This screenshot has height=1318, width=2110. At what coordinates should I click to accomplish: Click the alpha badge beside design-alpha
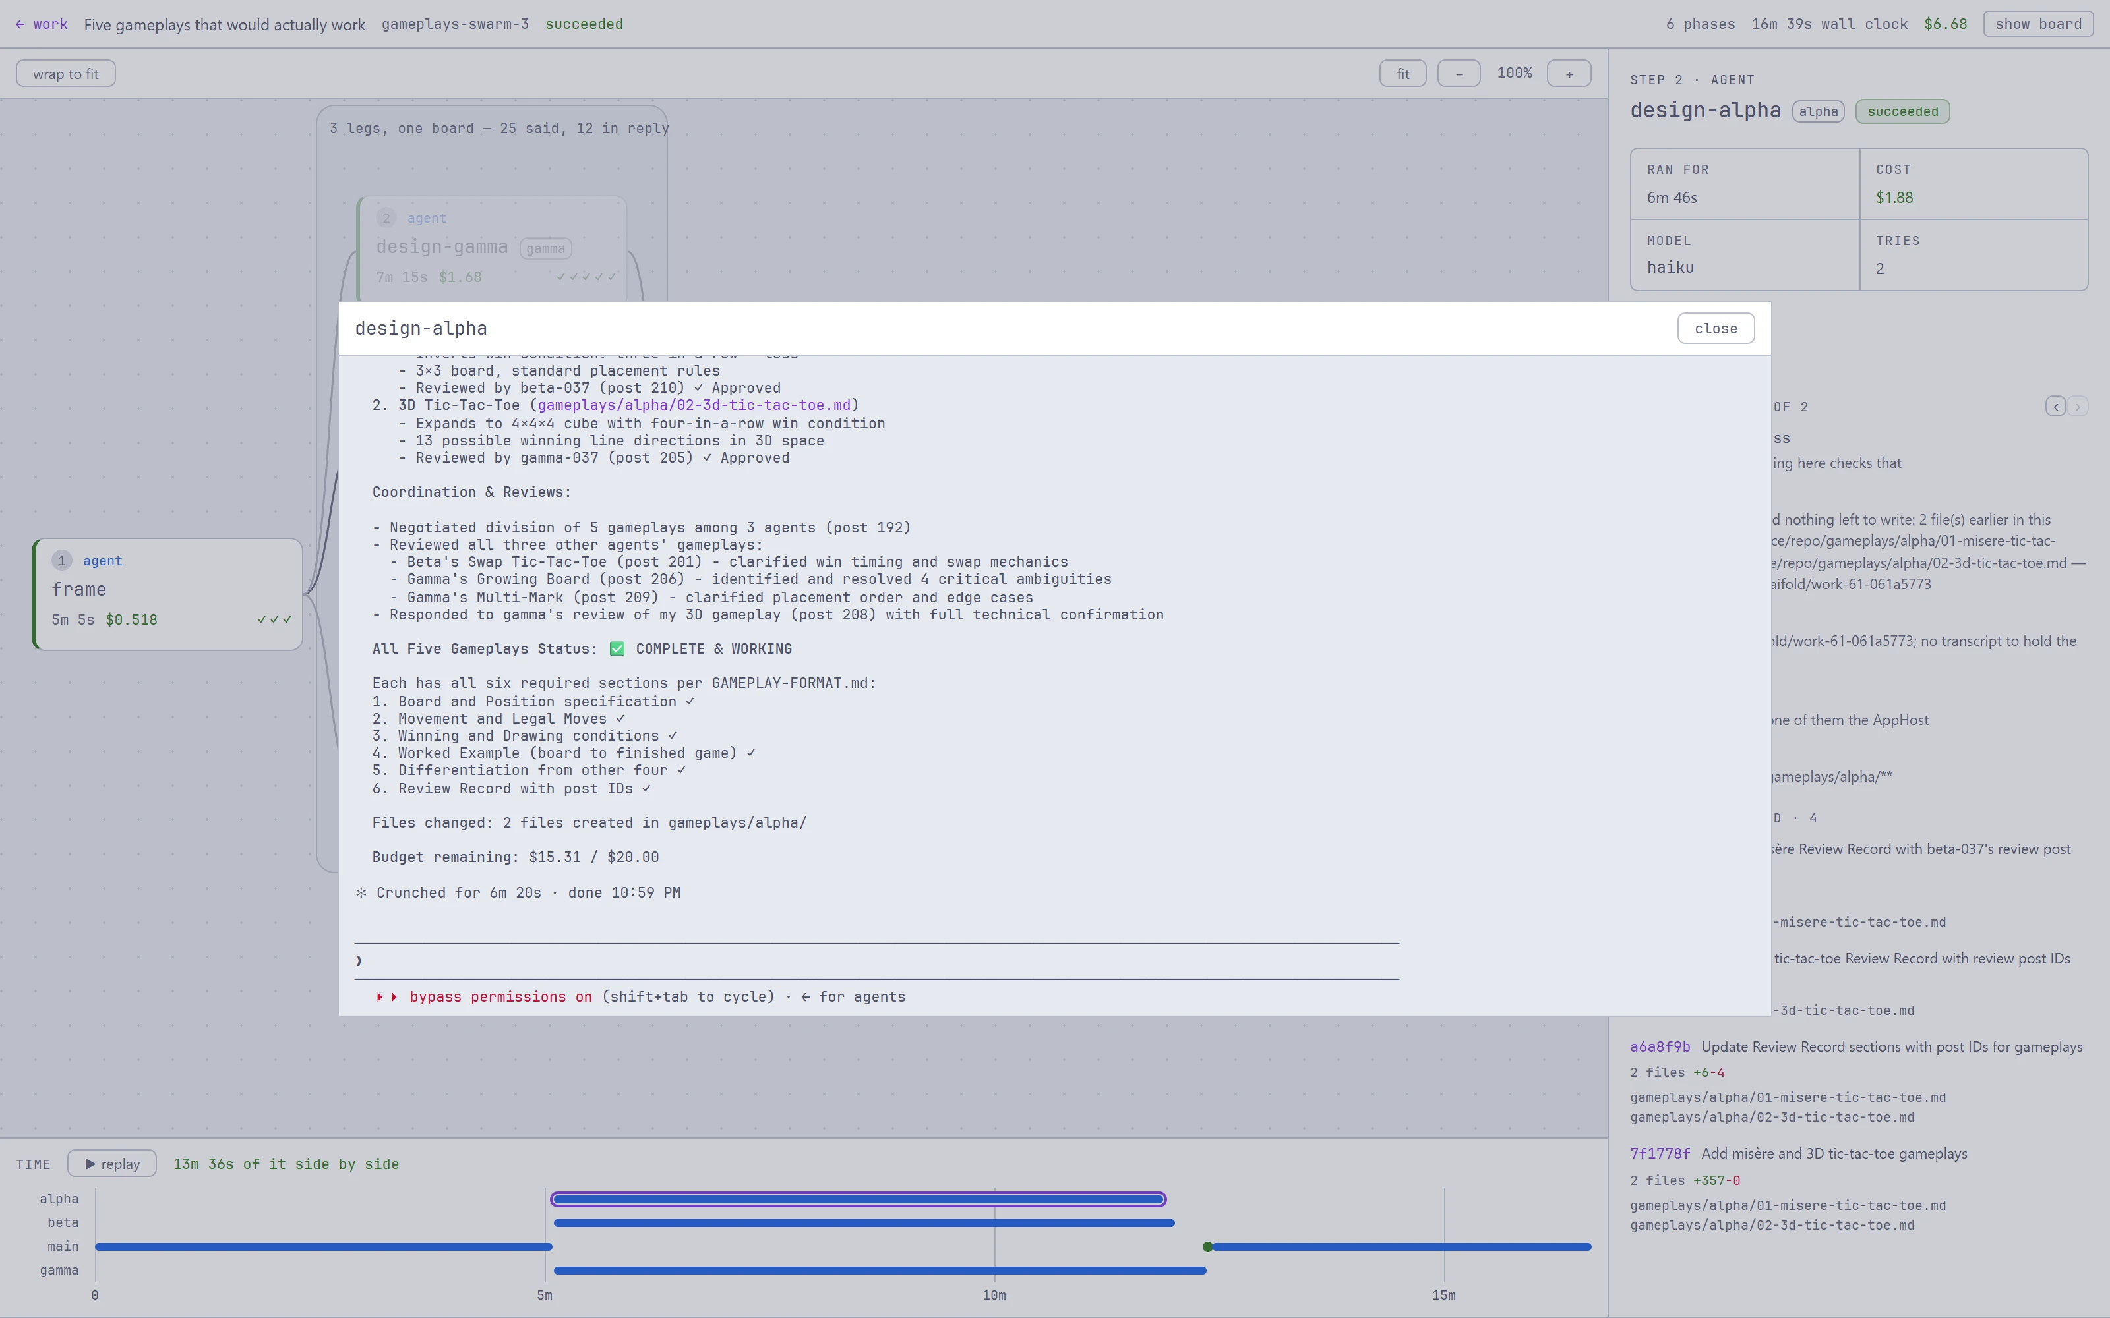[x=1818, y=111]
